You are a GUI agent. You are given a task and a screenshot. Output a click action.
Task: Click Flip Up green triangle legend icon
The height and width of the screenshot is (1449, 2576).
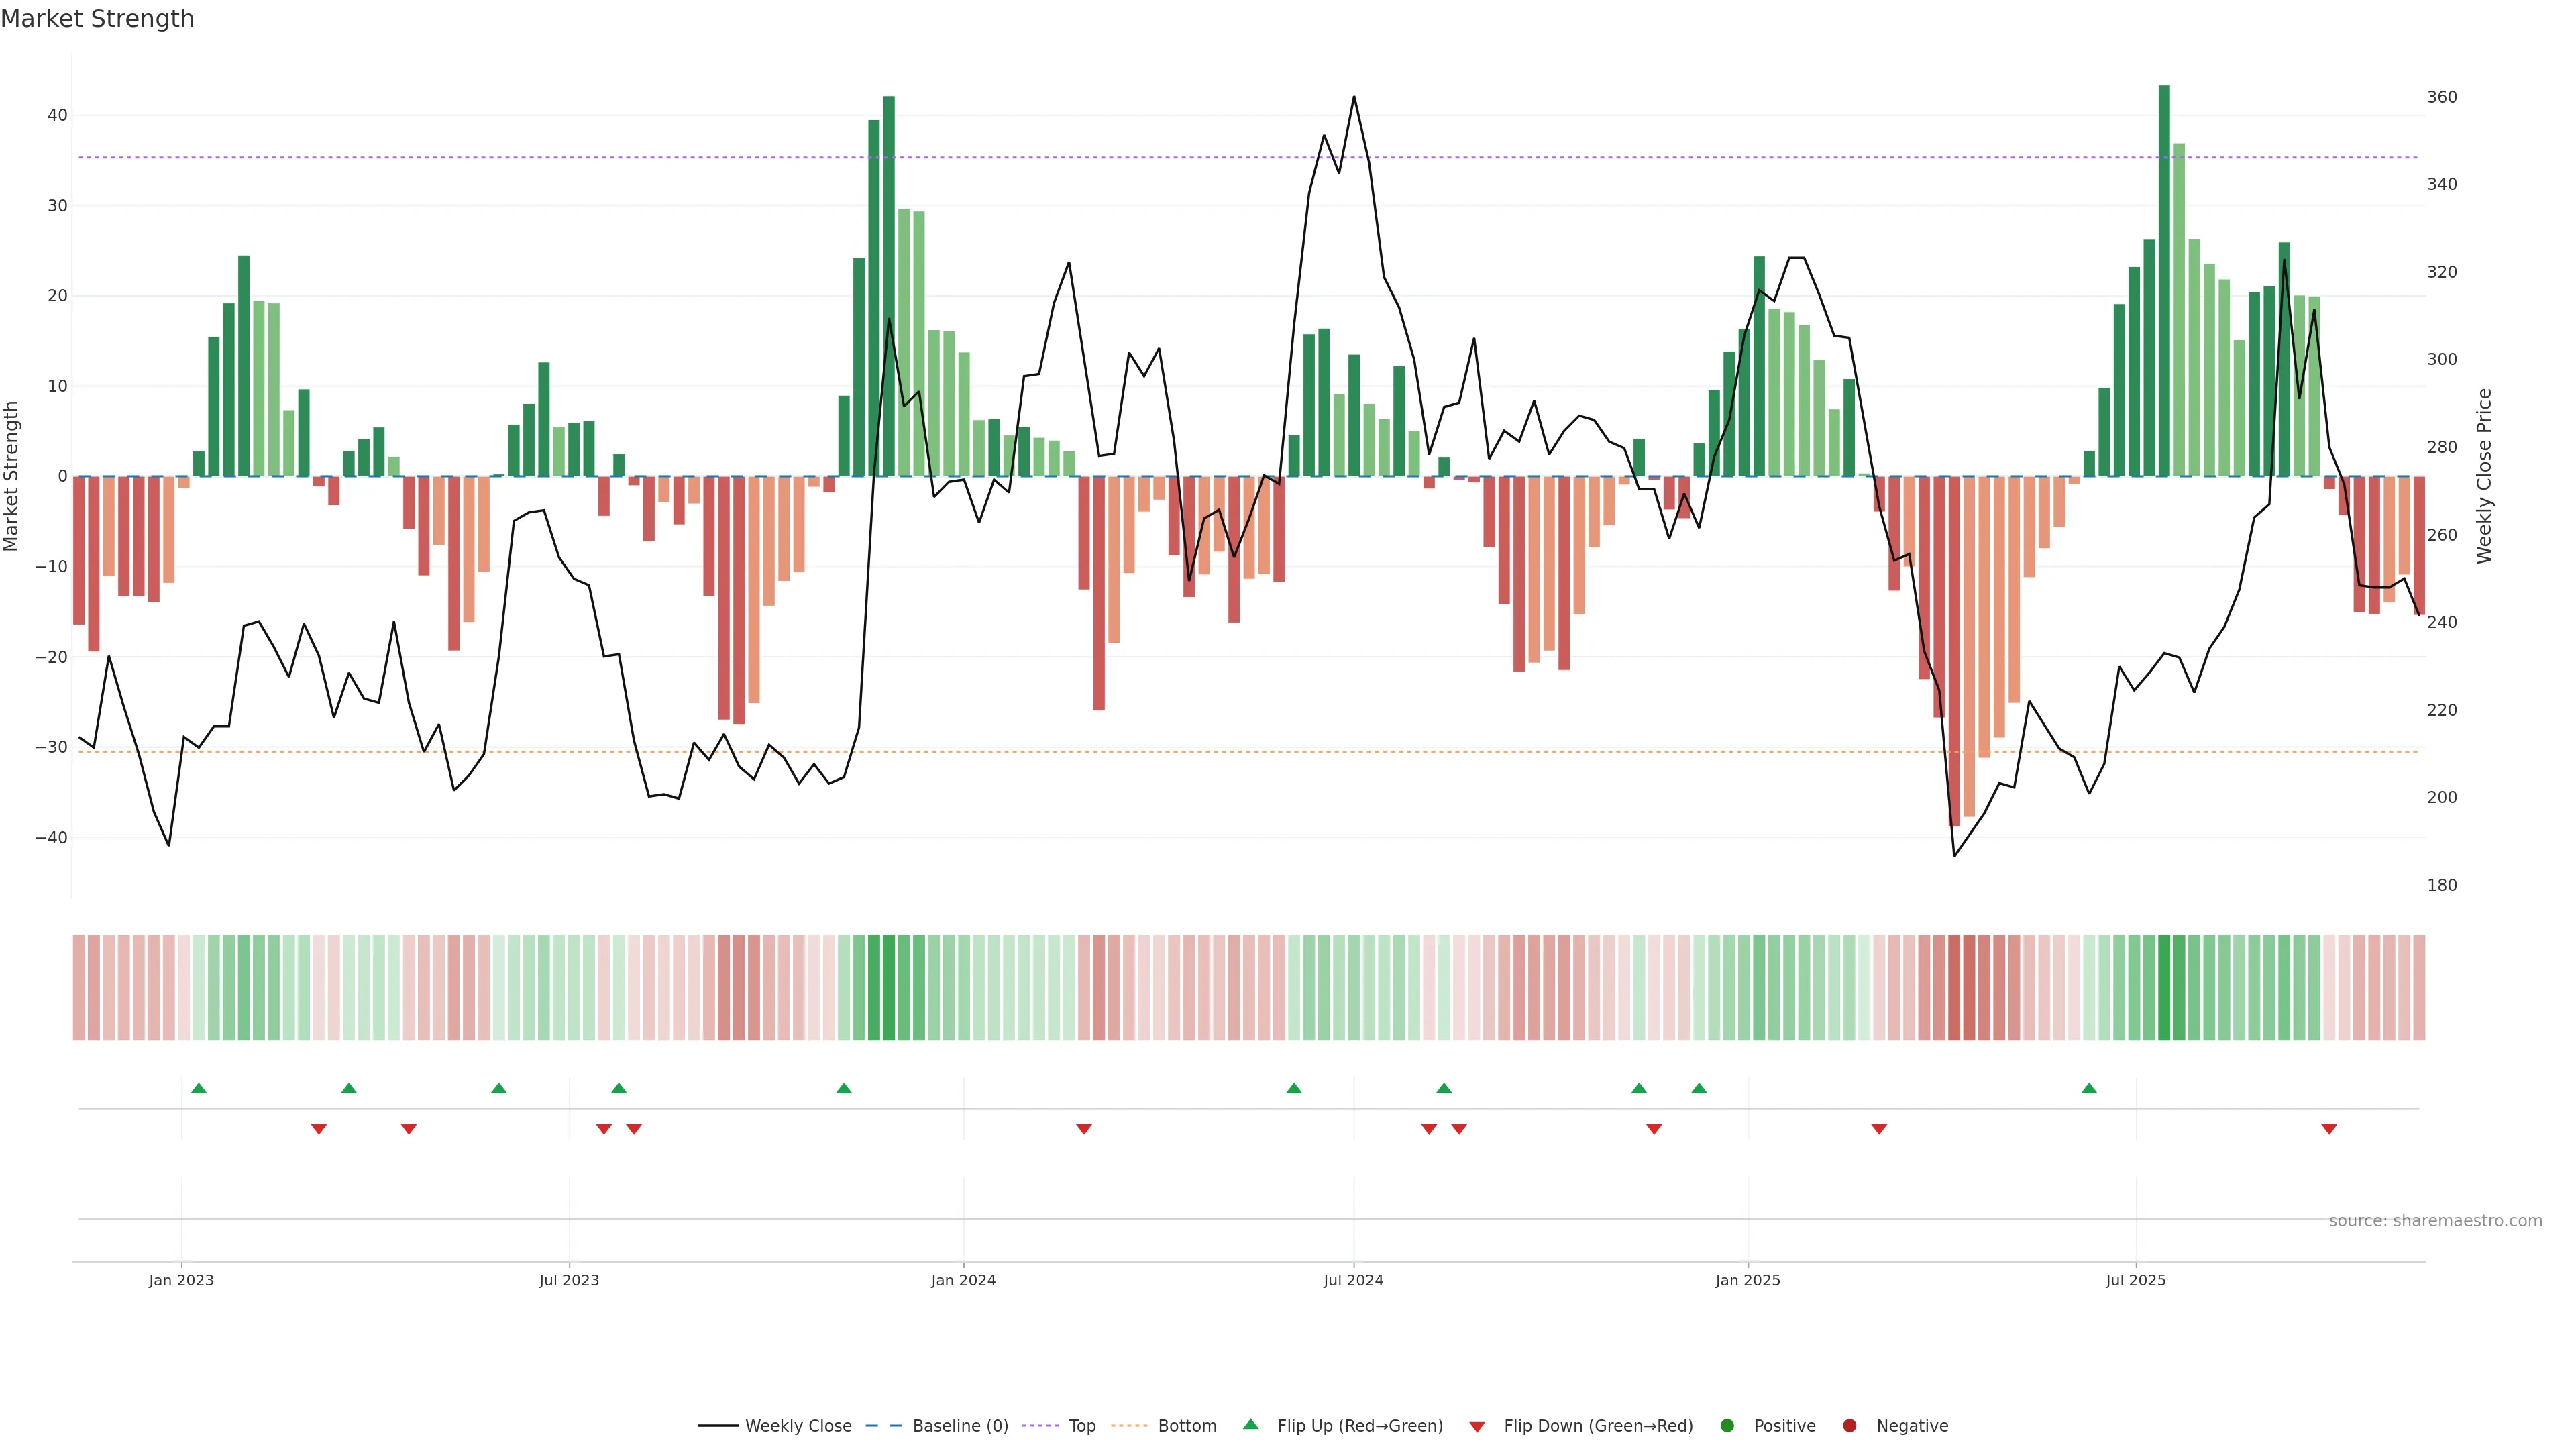(x=1250, y=1425)
